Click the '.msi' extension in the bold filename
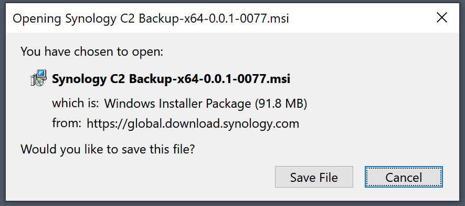465x206 pixels. (280, 79)
